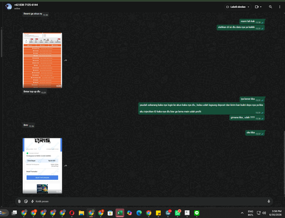Screen dimensions: 285x218
Task: Open Microsoft Copilot from the taskbar
Action: [129, 213]
